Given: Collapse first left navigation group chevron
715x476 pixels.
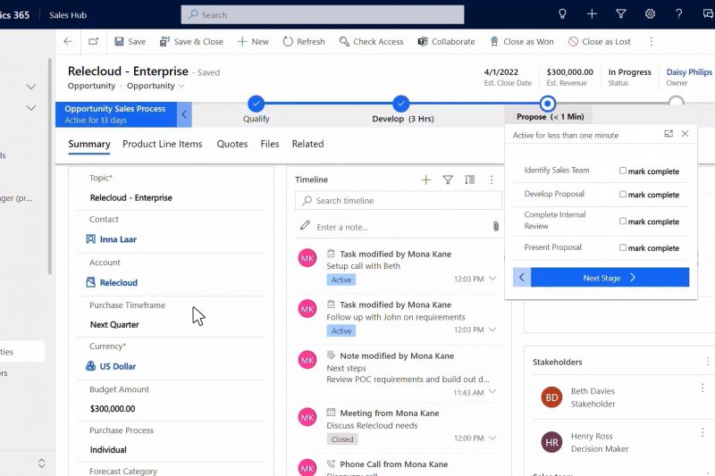Looking at the screenshot, I should coord(30,87).
